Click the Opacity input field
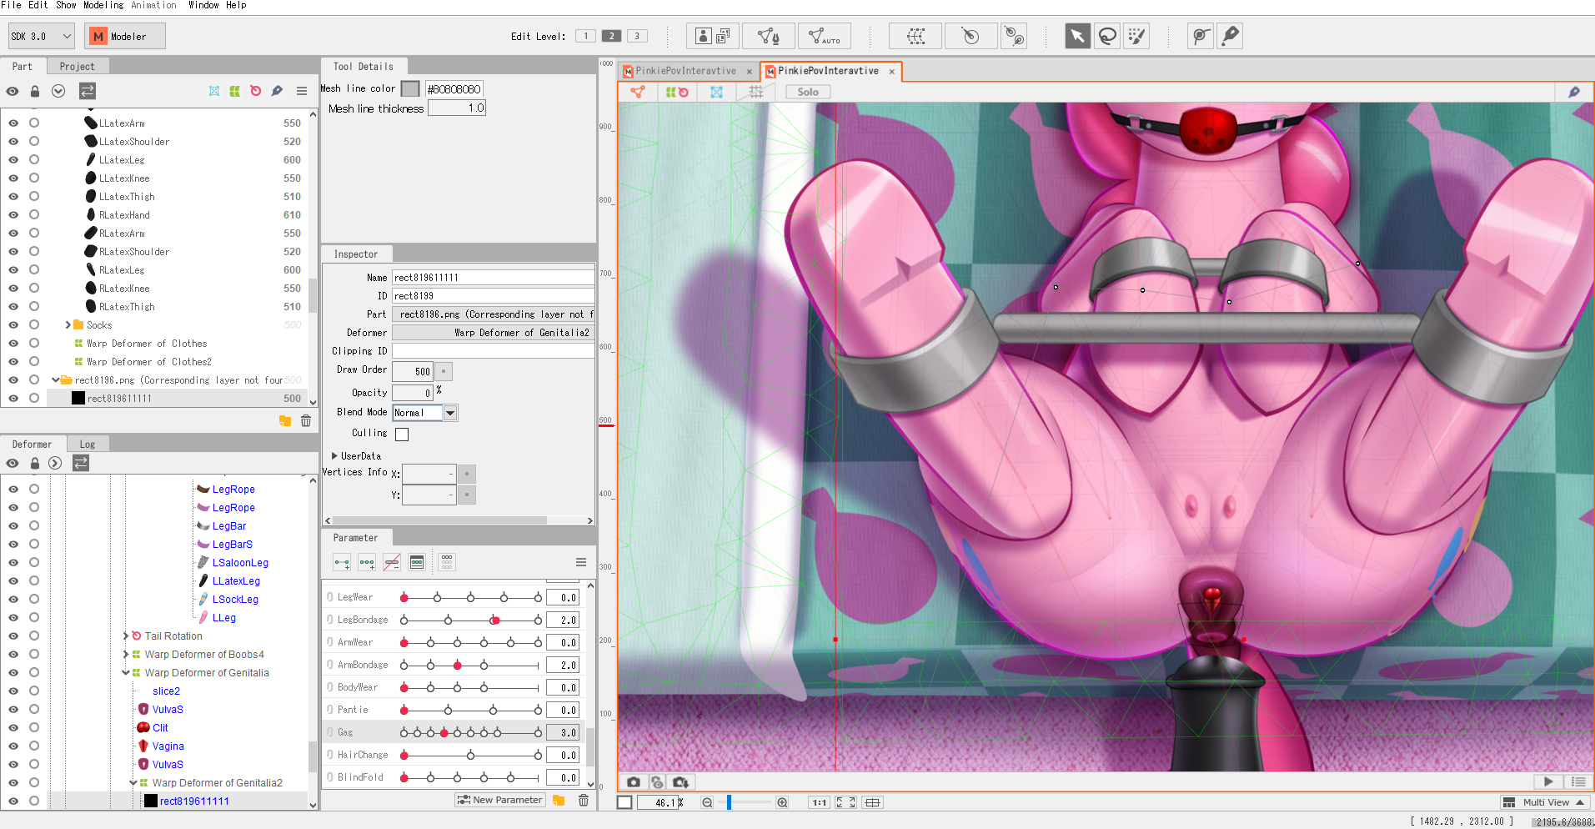This screenshot has height=829, width=1595. coord(412,393)
